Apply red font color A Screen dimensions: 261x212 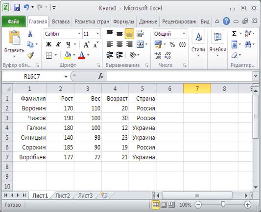(x=82, y=55)
